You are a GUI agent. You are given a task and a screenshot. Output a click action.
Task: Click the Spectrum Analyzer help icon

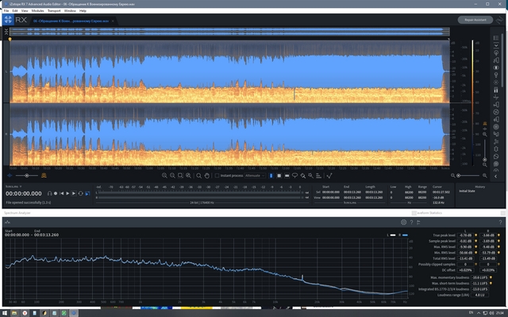(410, 223)
